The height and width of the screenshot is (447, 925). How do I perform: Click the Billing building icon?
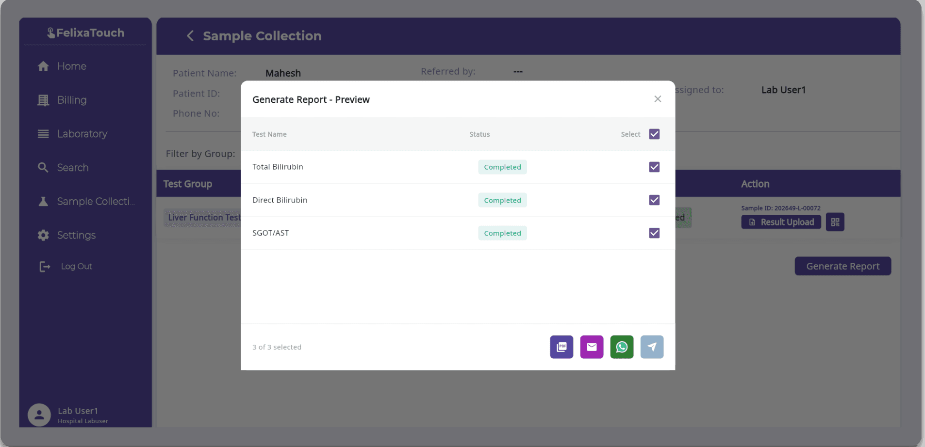pos(43,100)
